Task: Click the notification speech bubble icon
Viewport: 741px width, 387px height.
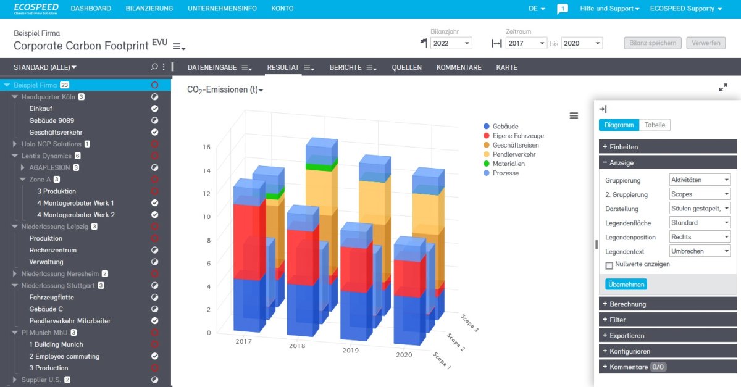Action: pyautogui.click(x=562, y=9)
